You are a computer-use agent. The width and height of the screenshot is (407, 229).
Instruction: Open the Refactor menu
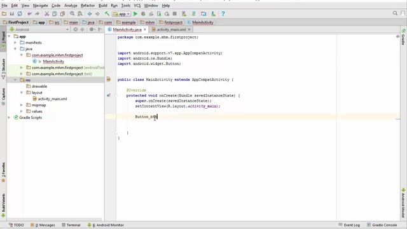pyautogui.click(x=88, y=6)
